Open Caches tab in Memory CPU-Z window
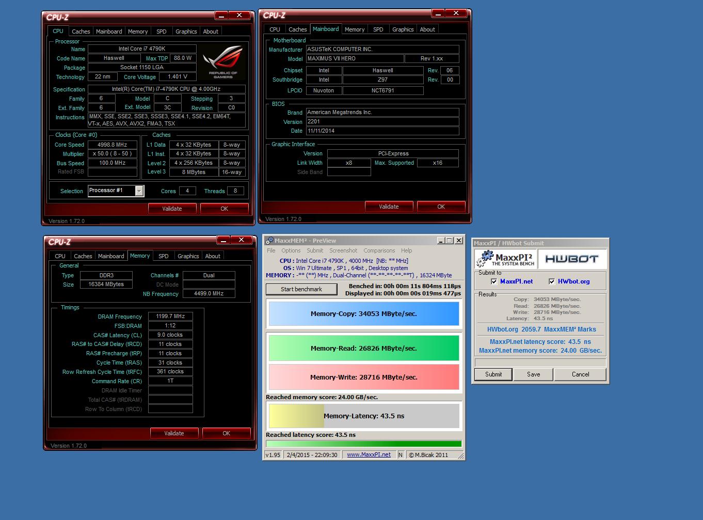The width and height of the screenshot is (703, 520). pos(83,256)
